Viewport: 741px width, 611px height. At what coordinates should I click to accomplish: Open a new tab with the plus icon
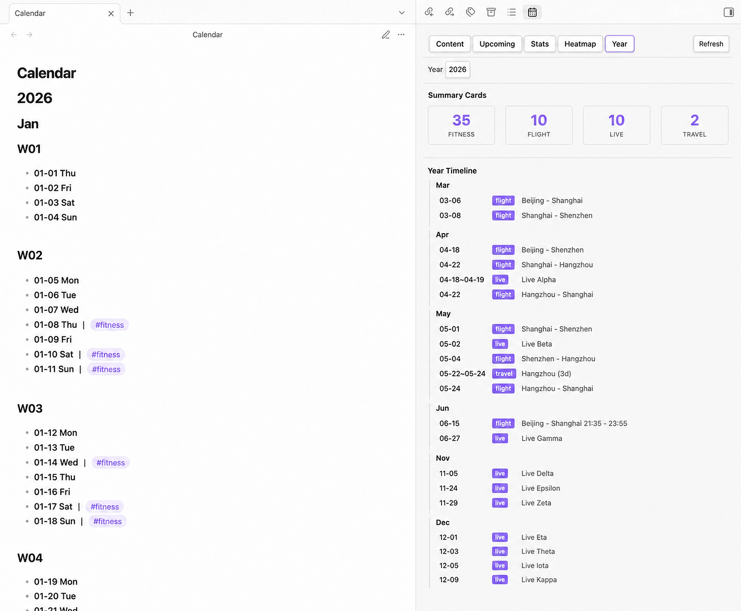point(131,13)
